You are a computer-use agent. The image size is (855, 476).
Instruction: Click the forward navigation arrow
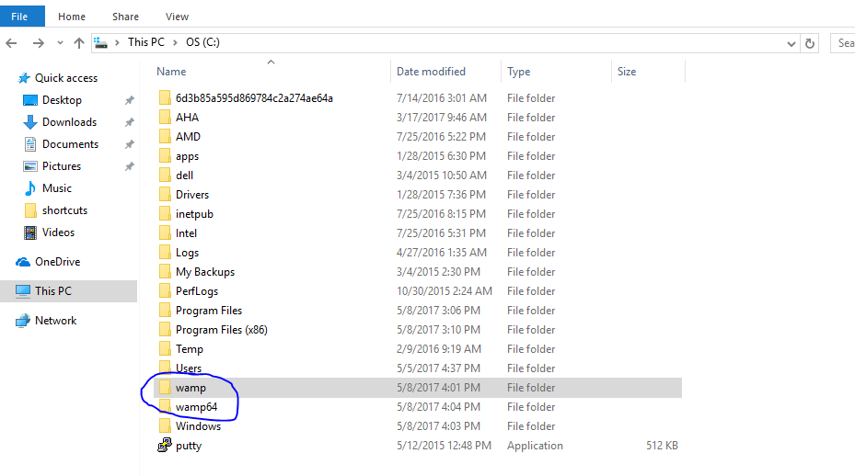click(38, 43)
